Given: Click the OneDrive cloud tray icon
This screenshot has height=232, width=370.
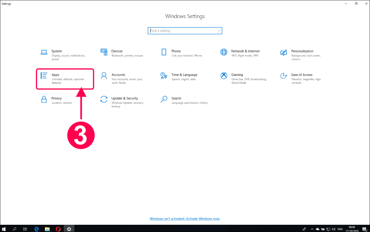Looking at the screenshot, I should (317, 229).
